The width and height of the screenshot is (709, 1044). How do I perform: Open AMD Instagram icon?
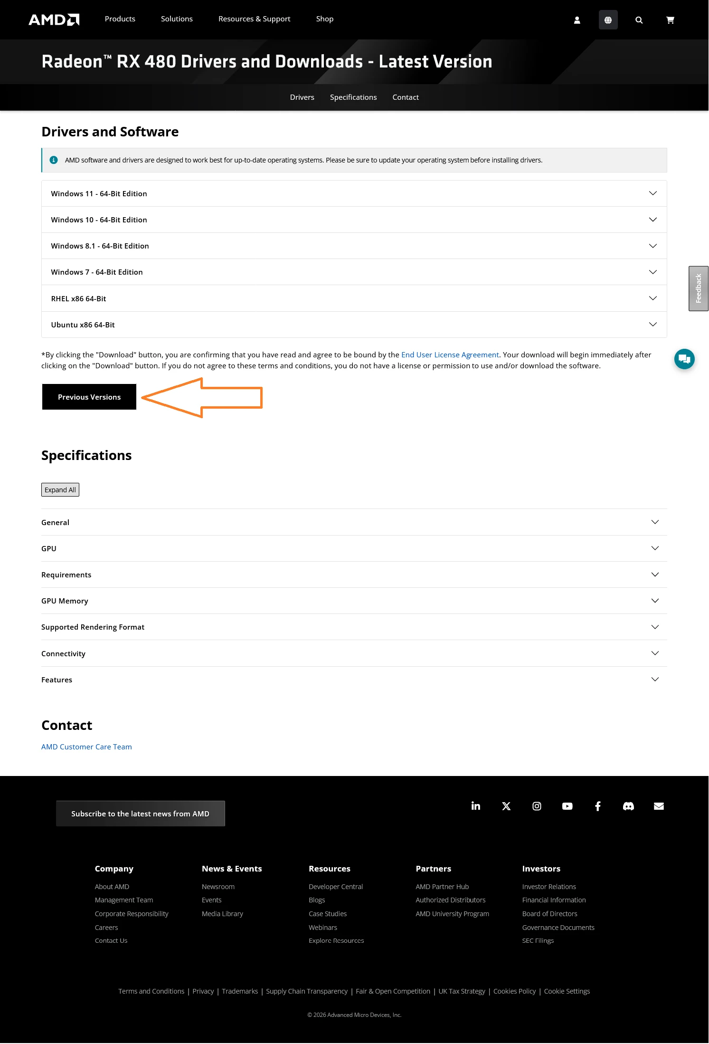[537, 806]
